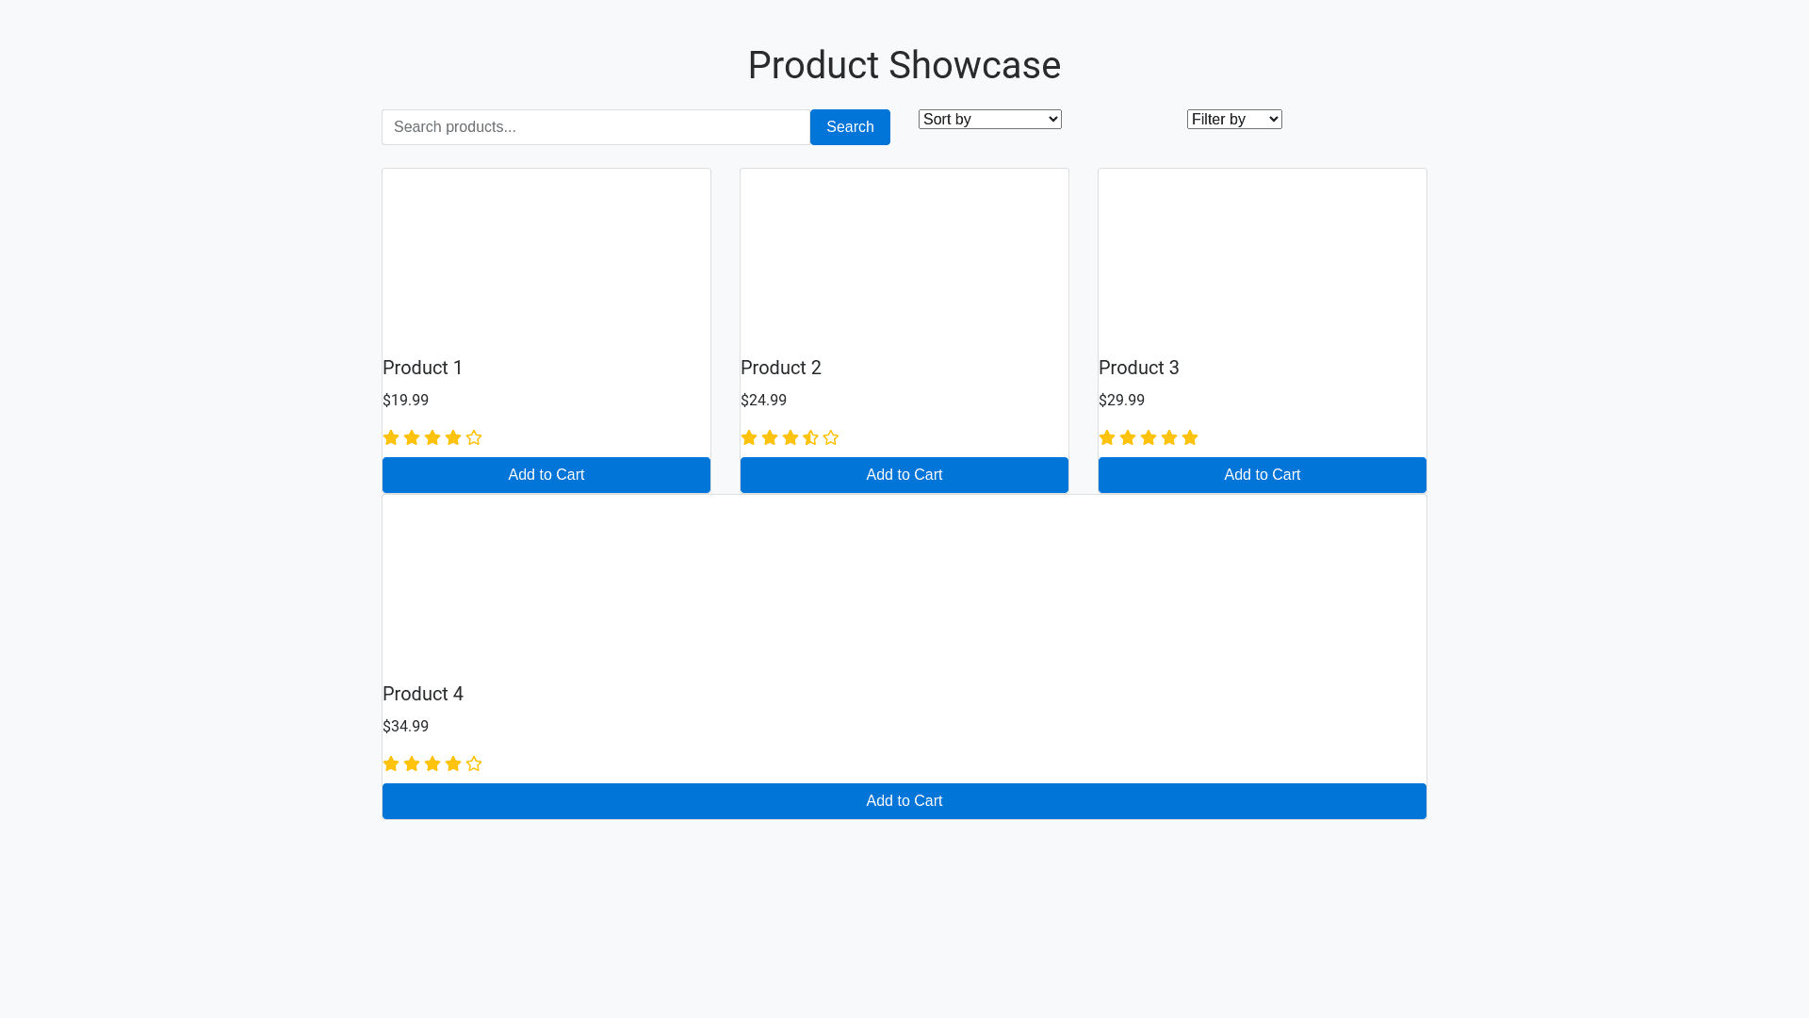Open the Sort by dropdown
The width and height of the screenshot is (1809, 1018).
pyautogui.click(x=989, y=119)
